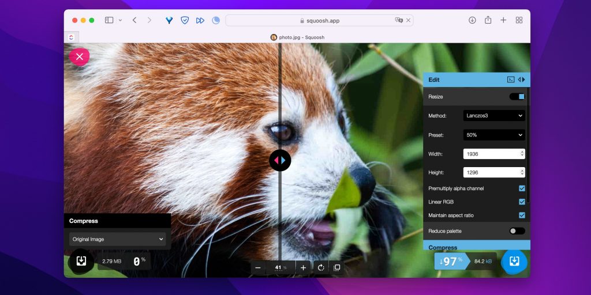Click the squoosh.app address bar
The height and width of the screenshot is (295, 591).
(x=319, y=20)
